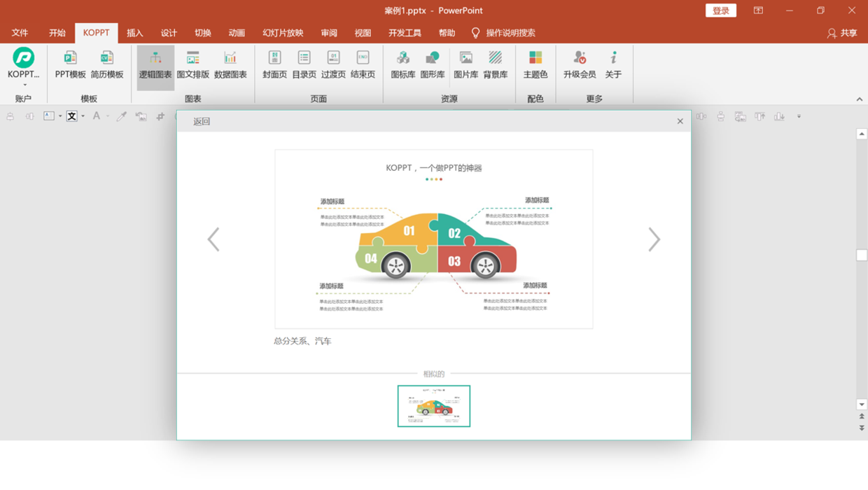Click the text box icon in quick toolbar
This screenshot has height=490, width=868.
pos(49,116)
